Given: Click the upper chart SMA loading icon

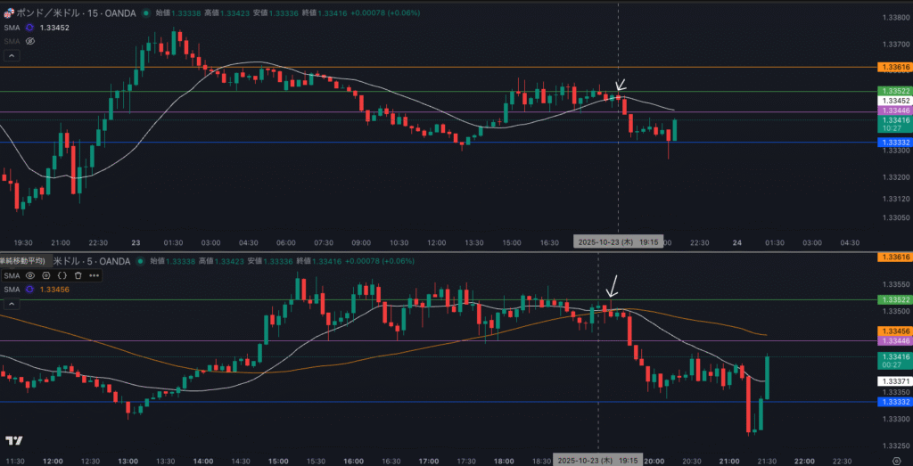Looking at the screenshot, I should [x=29, y=28].
